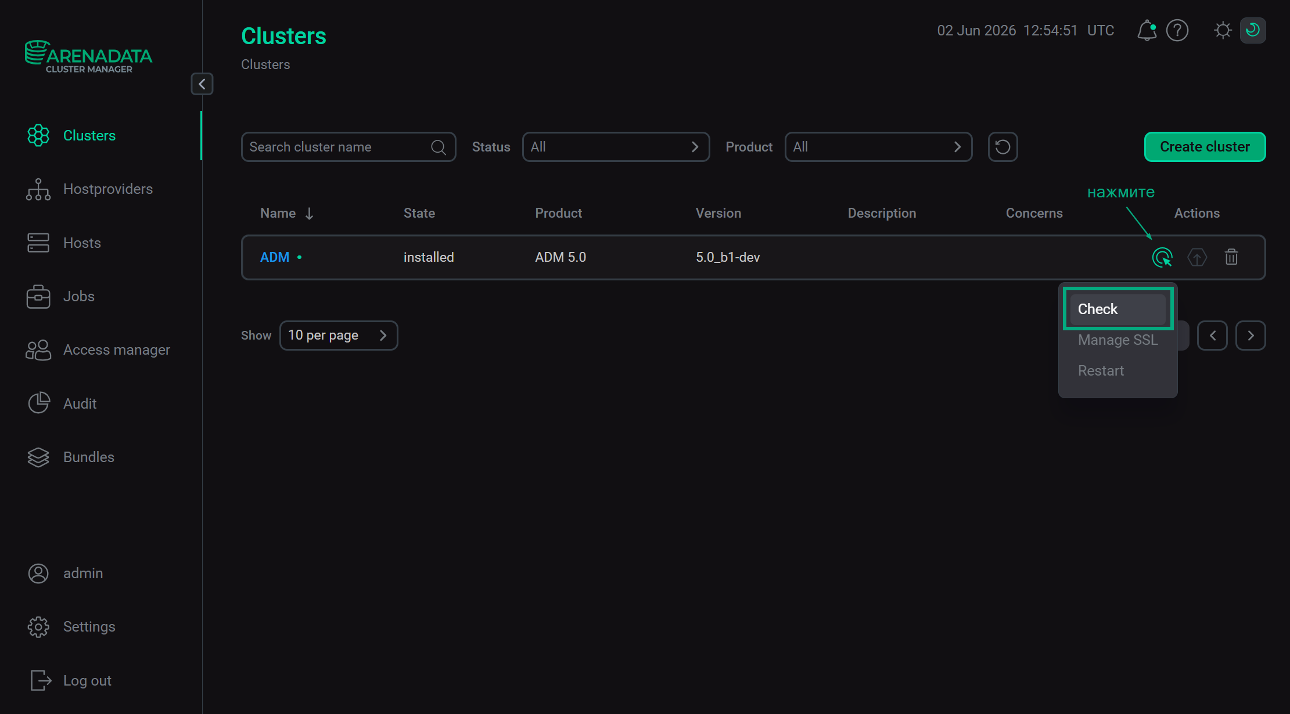
Task: Click the Settings gear icon
Action: coord(38,627)
